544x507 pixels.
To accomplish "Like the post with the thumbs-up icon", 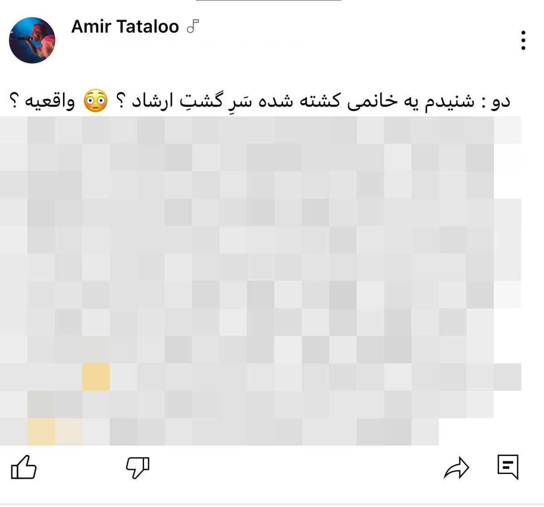I will tap(24, 467).
